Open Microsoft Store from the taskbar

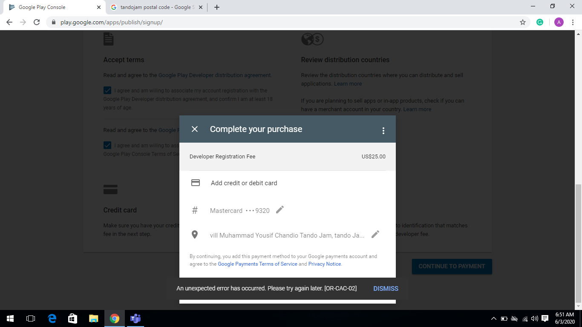[x=73, y=318]
